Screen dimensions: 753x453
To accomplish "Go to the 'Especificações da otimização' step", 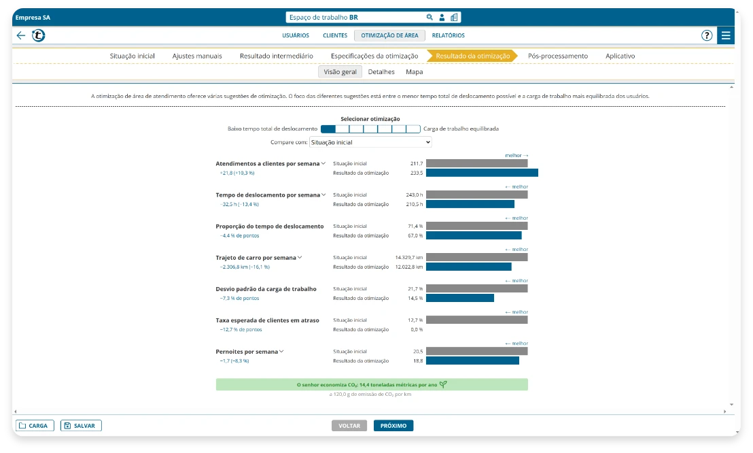I will 374,56.
